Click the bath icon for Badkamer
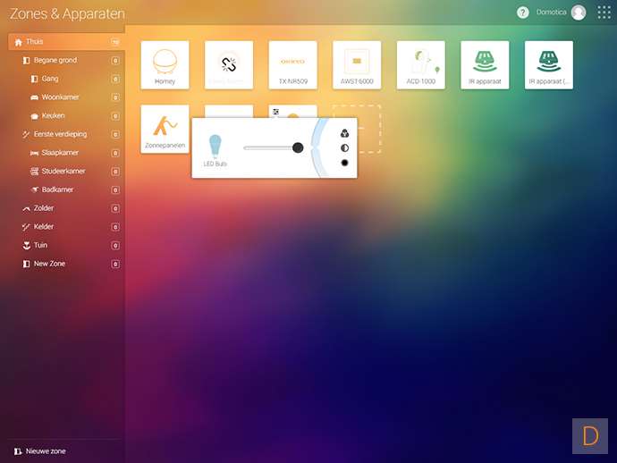The width and height of the screenshot is (617, 463). coord(35,189)
